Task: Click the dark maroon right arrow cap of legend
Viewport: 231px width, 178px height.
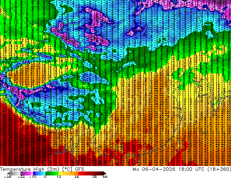Action: click(x=105, y=174)
